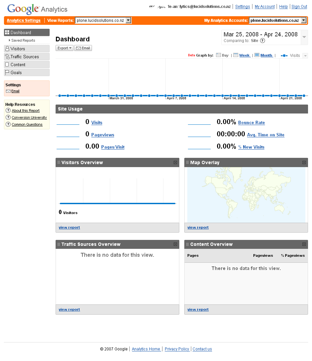
Task: Click Sign Out link
Action: click(x=299, y=7)
